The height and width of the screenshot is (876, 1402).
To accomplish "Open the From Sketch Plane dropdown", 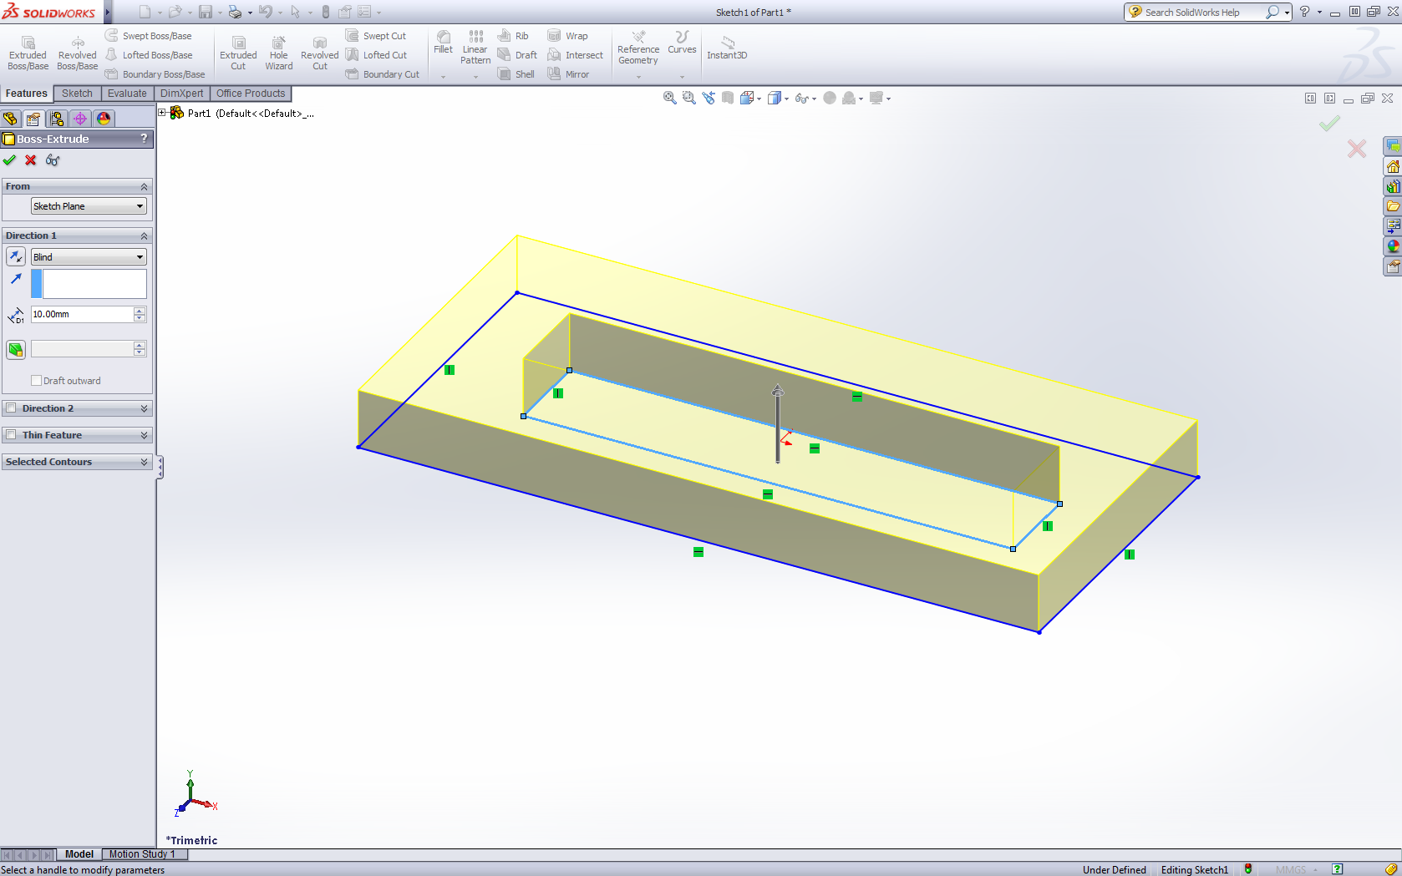I will point(89,206).
